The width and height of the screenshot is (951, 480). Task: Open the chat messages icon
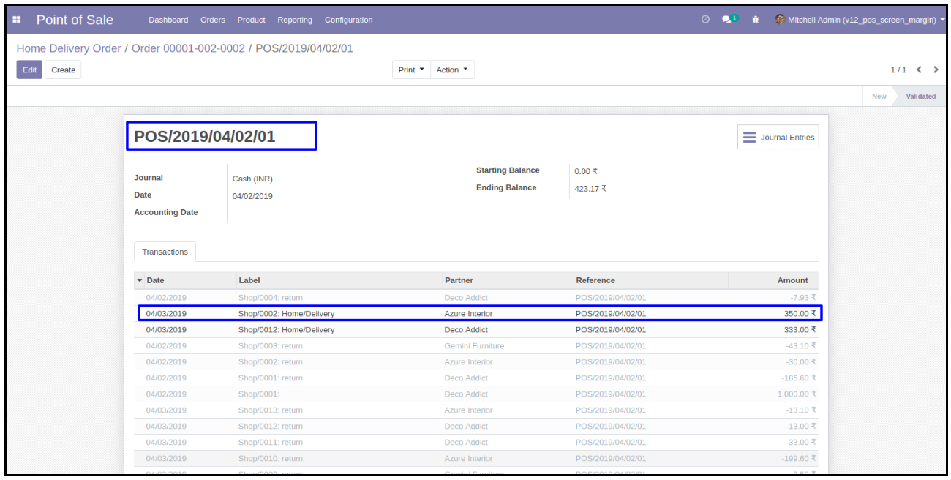pos(729,20)
